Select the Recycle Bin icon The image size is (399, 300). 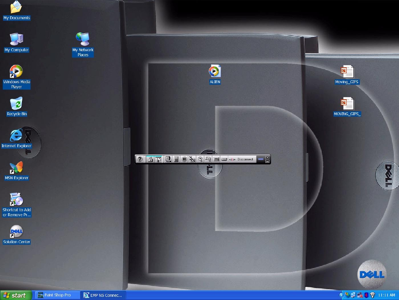click(16, 107)
